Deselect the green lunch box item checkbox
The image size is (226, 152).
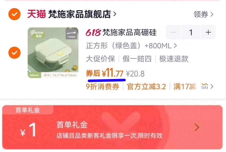click(x=15, y=53)
